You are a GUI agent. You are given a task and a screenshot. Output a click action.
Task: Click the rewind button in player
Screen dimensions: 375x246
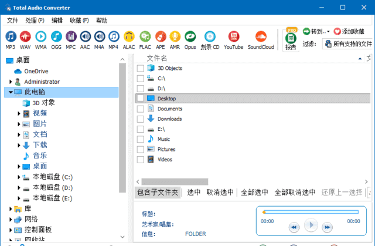294,227
